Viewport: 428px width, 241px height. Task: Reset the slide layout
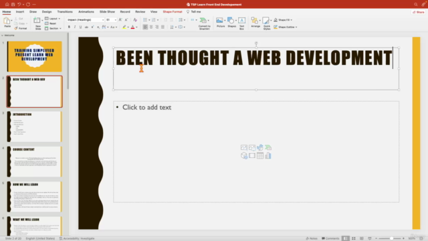(x=51, y=23)
